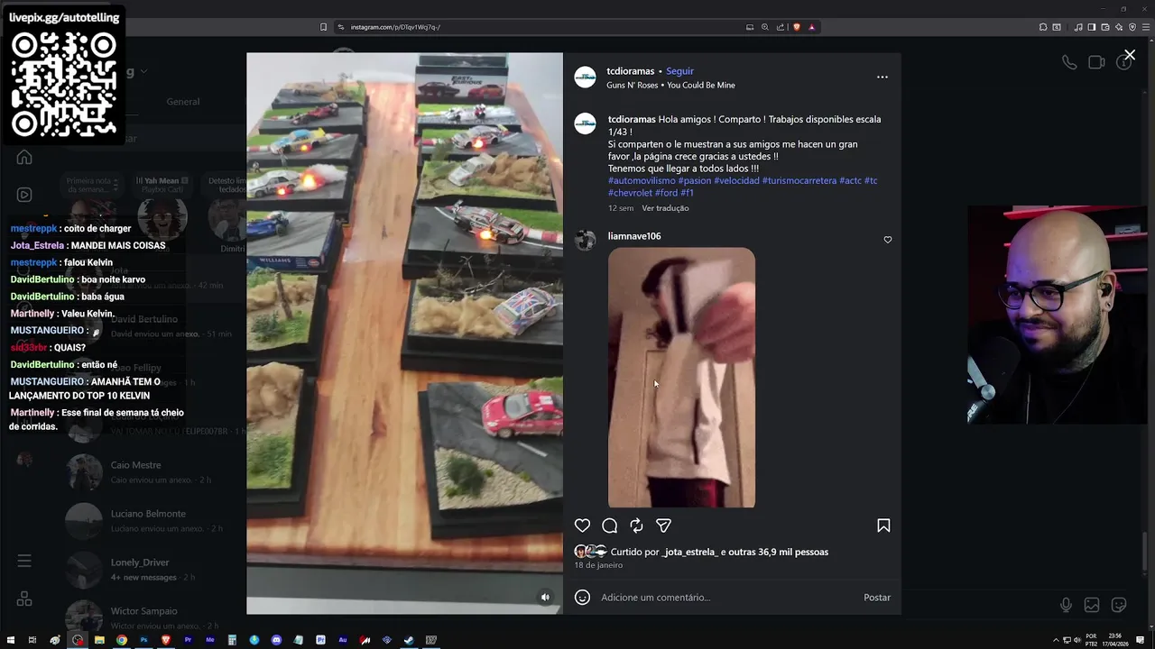
Task: Click sticker icon in message bar
Action: (x=1119, y=605)
